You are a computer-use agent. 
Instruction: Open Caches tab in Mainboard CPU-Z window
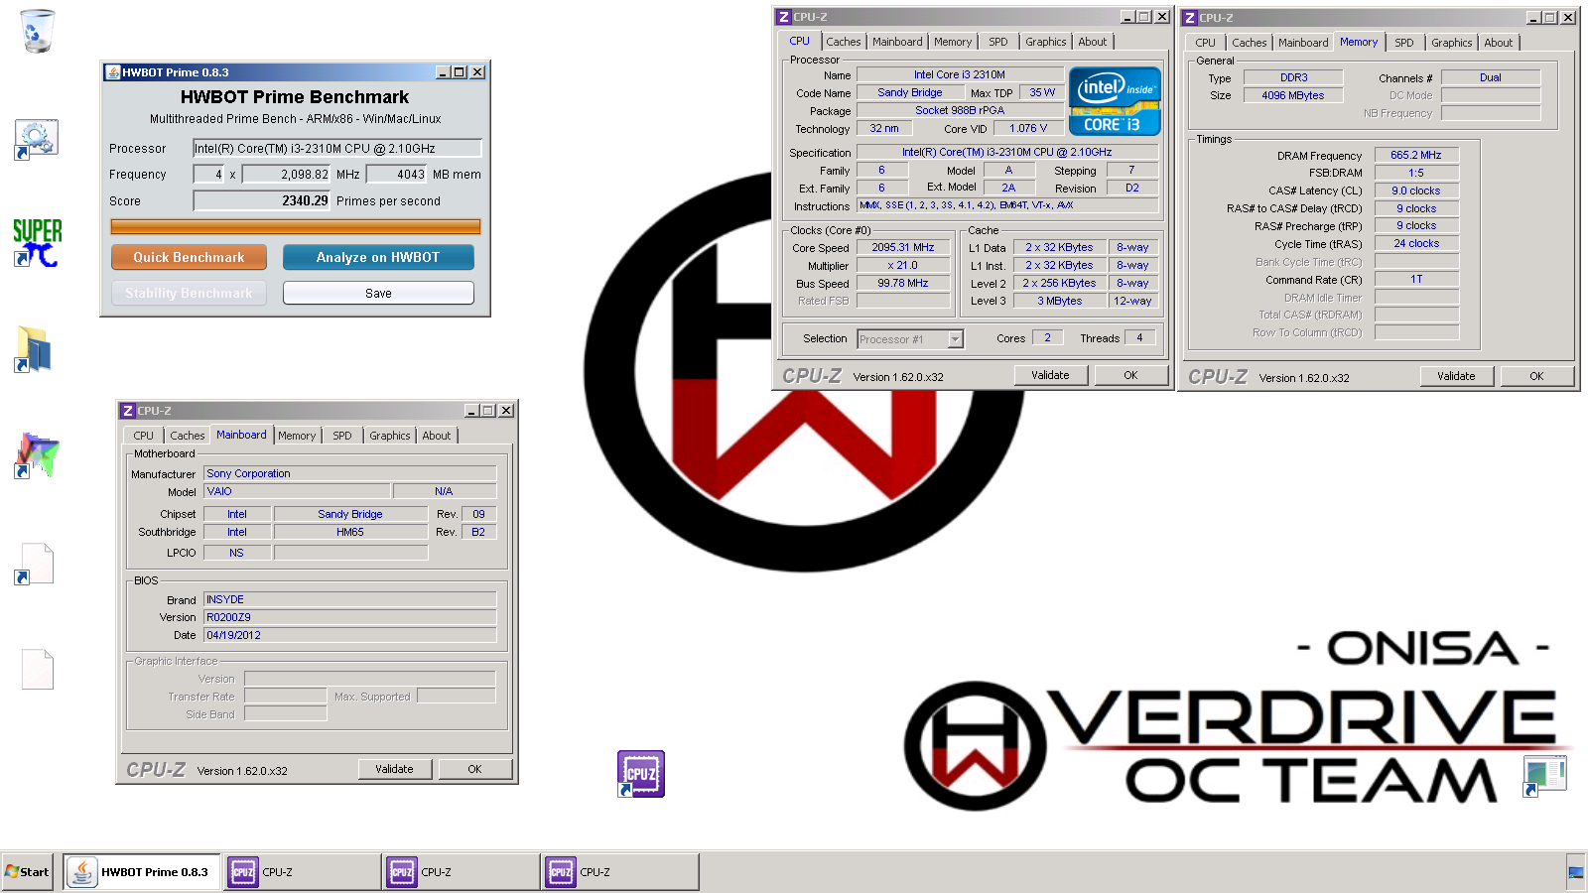coord(187,436)
